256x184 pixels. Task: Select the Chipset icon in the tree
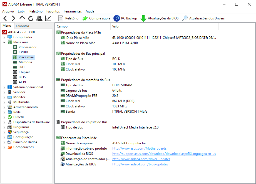pyautogui.click(x=15, y=72)
